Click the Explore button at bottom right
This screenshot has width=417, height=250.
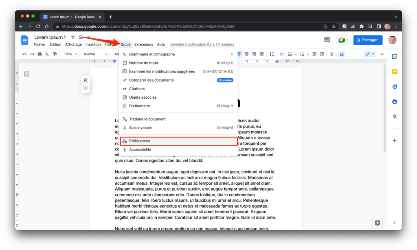tap(377, 223)
